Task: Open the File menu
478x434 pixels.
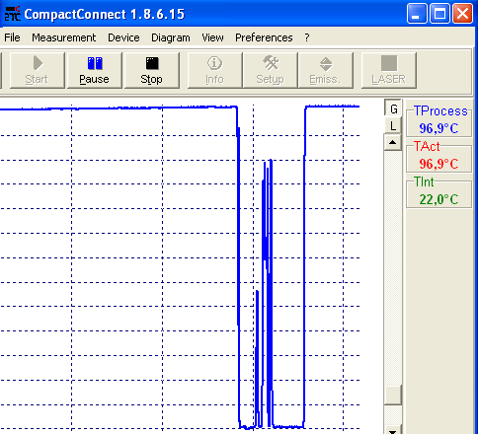Action: 12,37
